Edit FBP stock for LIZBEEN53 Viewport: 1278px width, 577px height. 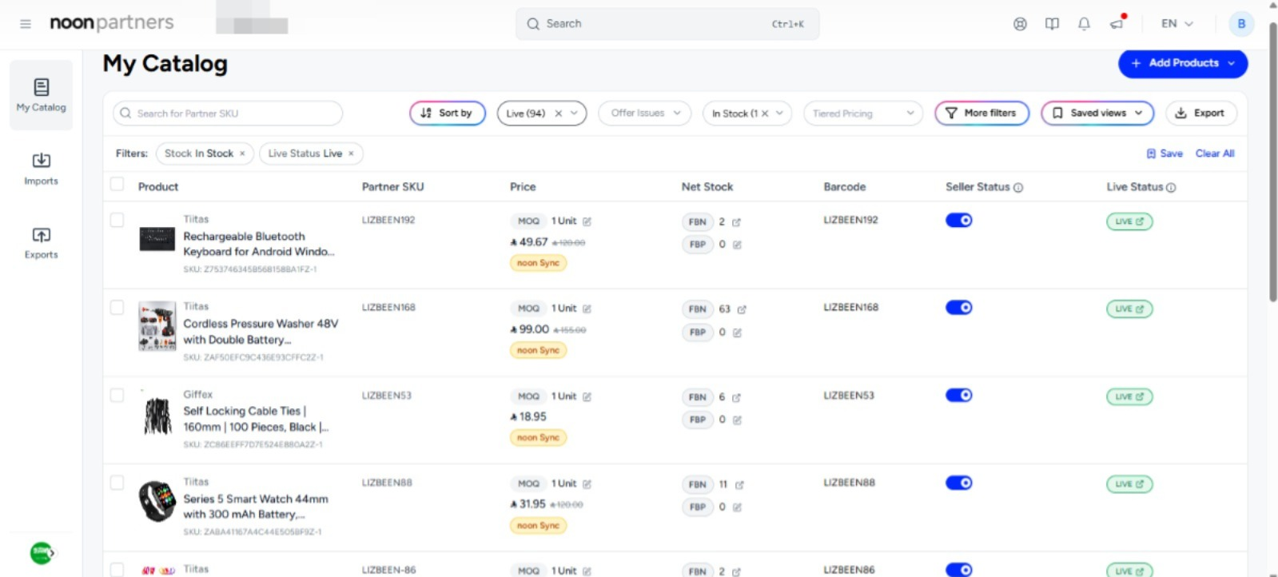(737, 420)
